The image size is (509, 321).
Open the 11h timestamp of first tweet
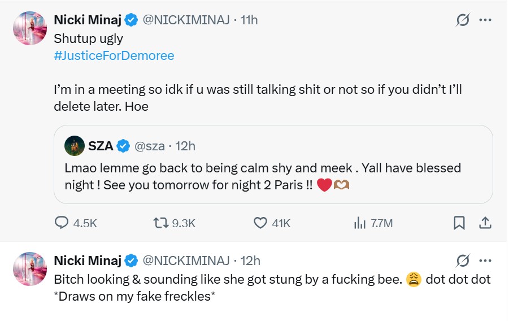pyautogui.click(x=249, y=20)
